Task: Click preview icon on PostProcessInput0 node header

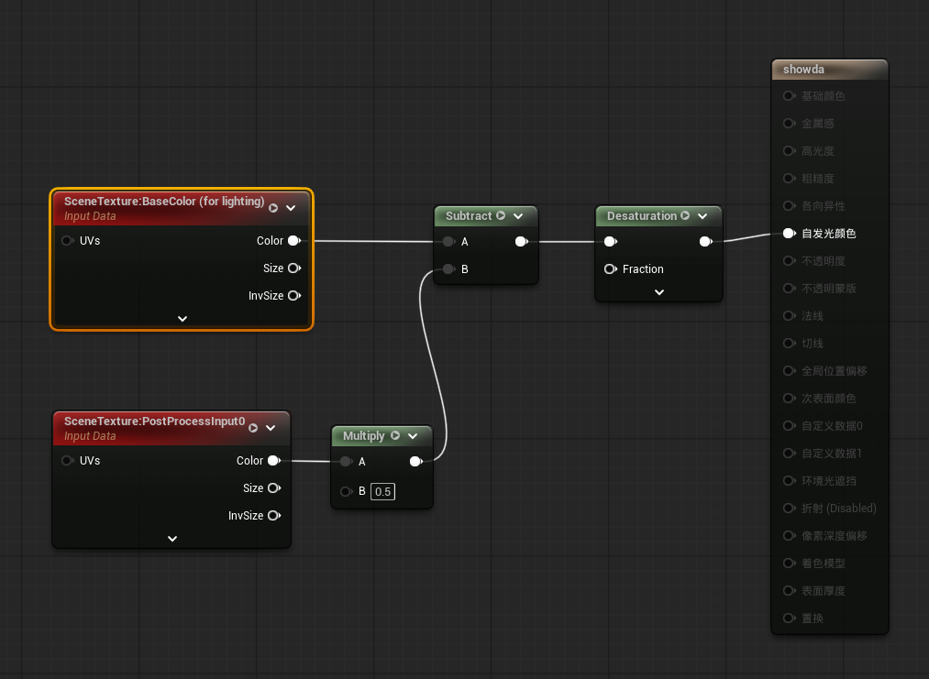Action: click(x=253, y=428)
